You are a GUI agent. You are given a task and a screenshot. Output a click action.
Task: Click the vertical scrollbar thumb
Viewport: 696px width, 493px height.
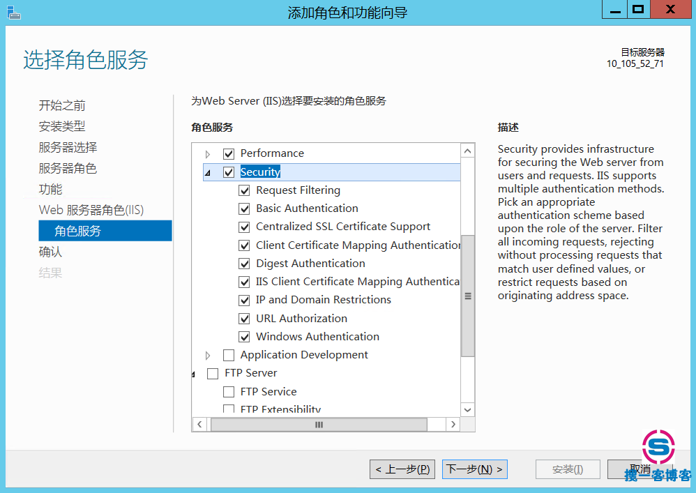[467, 296]
